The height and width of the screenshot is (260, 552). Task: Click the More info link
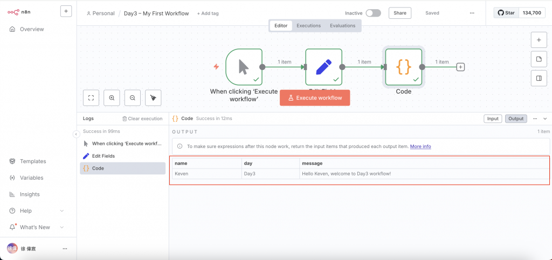point(420,146)
